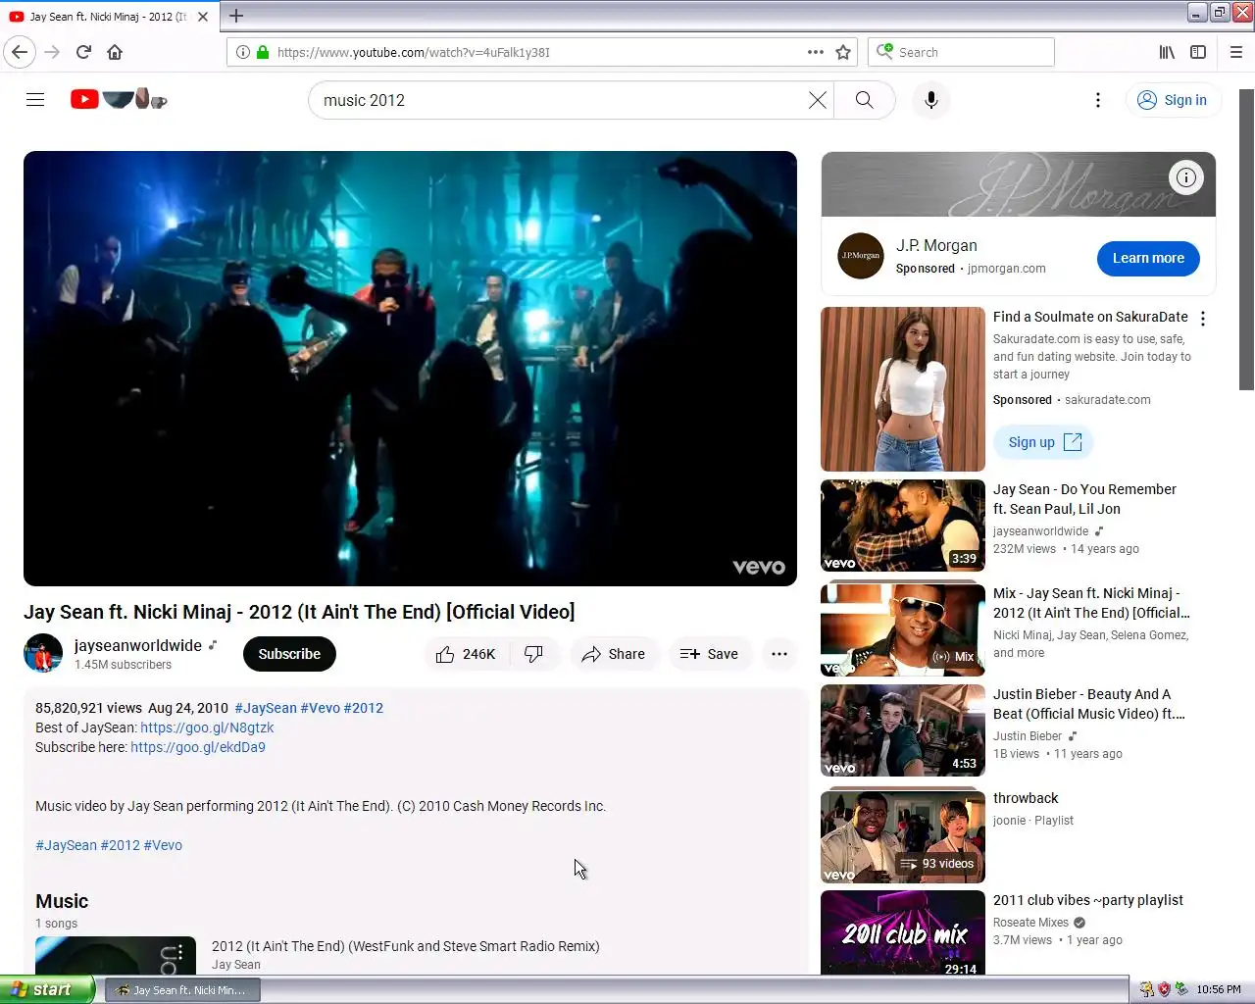This screenshot has width=1255, height=1004.
Task: Click the magnifier search button
Action: click(864, 100)
